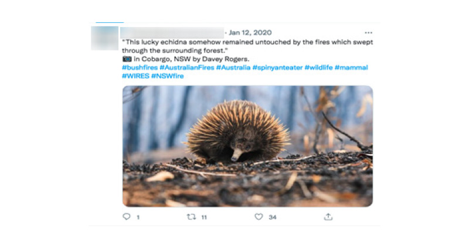Open the share tweet icon
Screen dimensions: 469x249
[328, 217]
